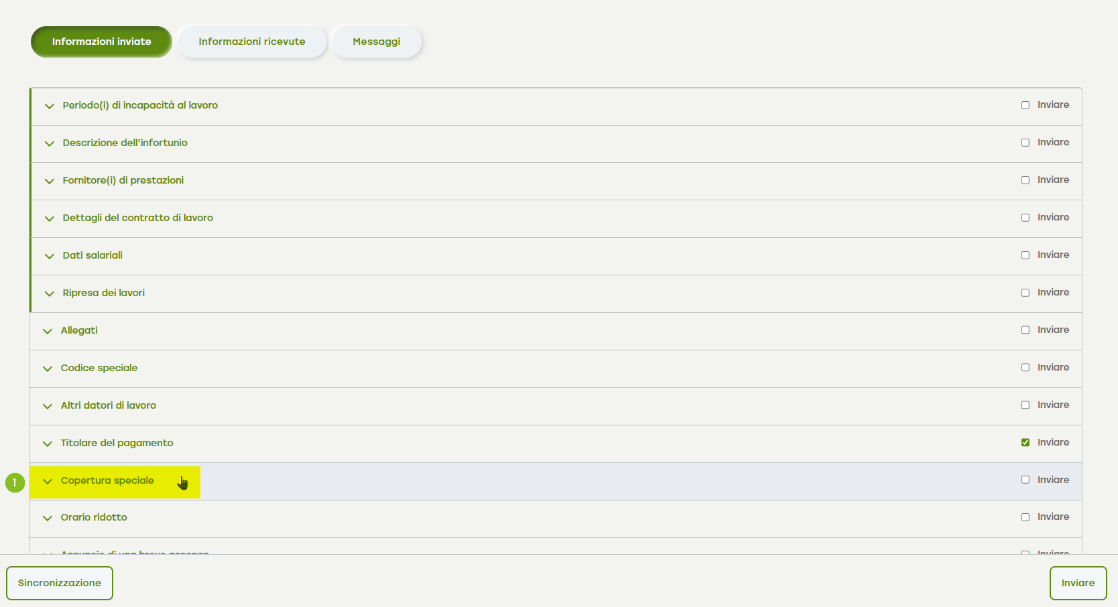Expand the Periodo(i) di incapacità al lavoro chevron
The image size is (1118, 607).
click(49, 106)
